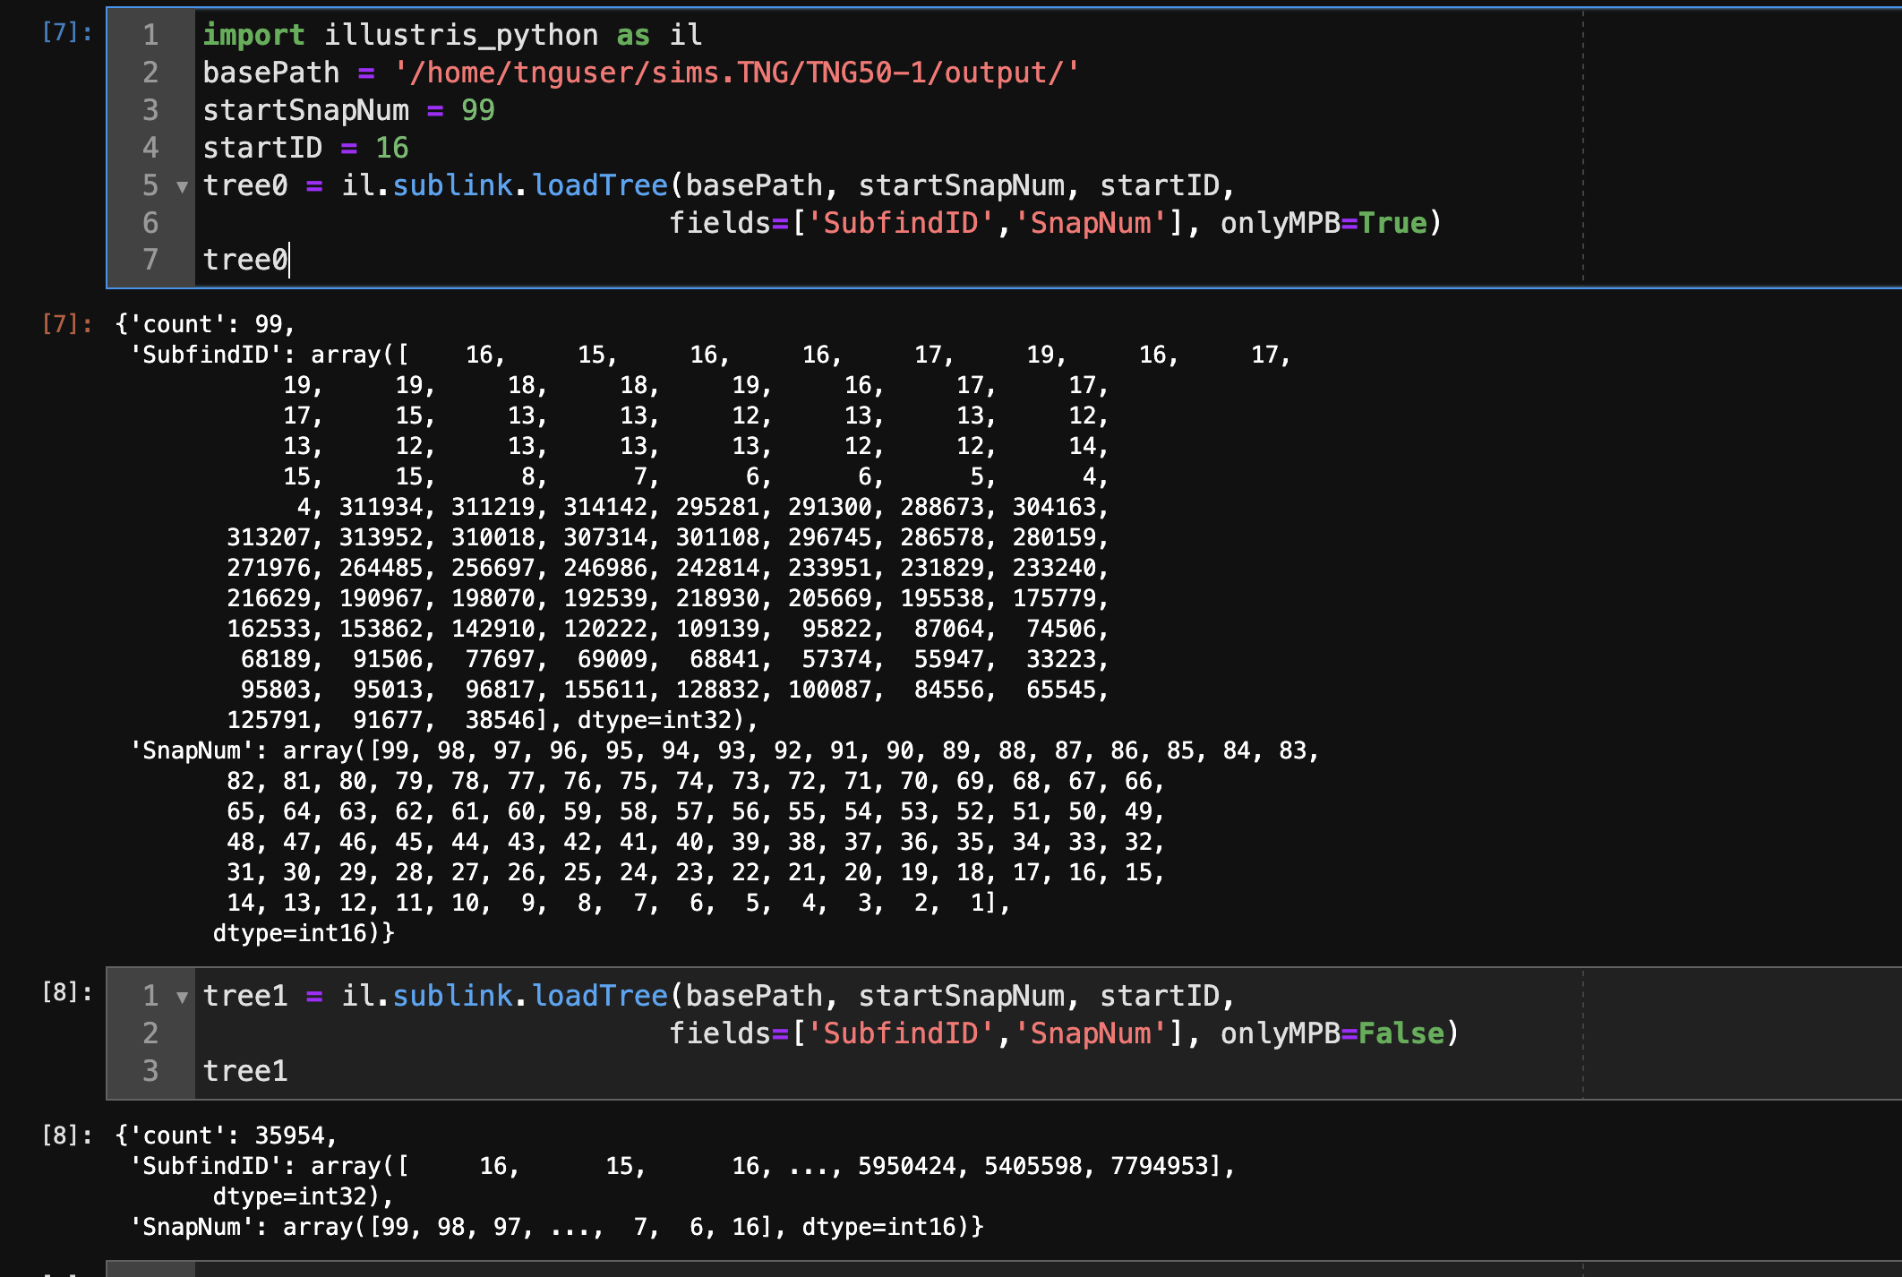Click value 7794953 in second output SubfindID array
This screenshot has width=1902, height=1277.
pyautogui.click(x=1160, y=1166)
